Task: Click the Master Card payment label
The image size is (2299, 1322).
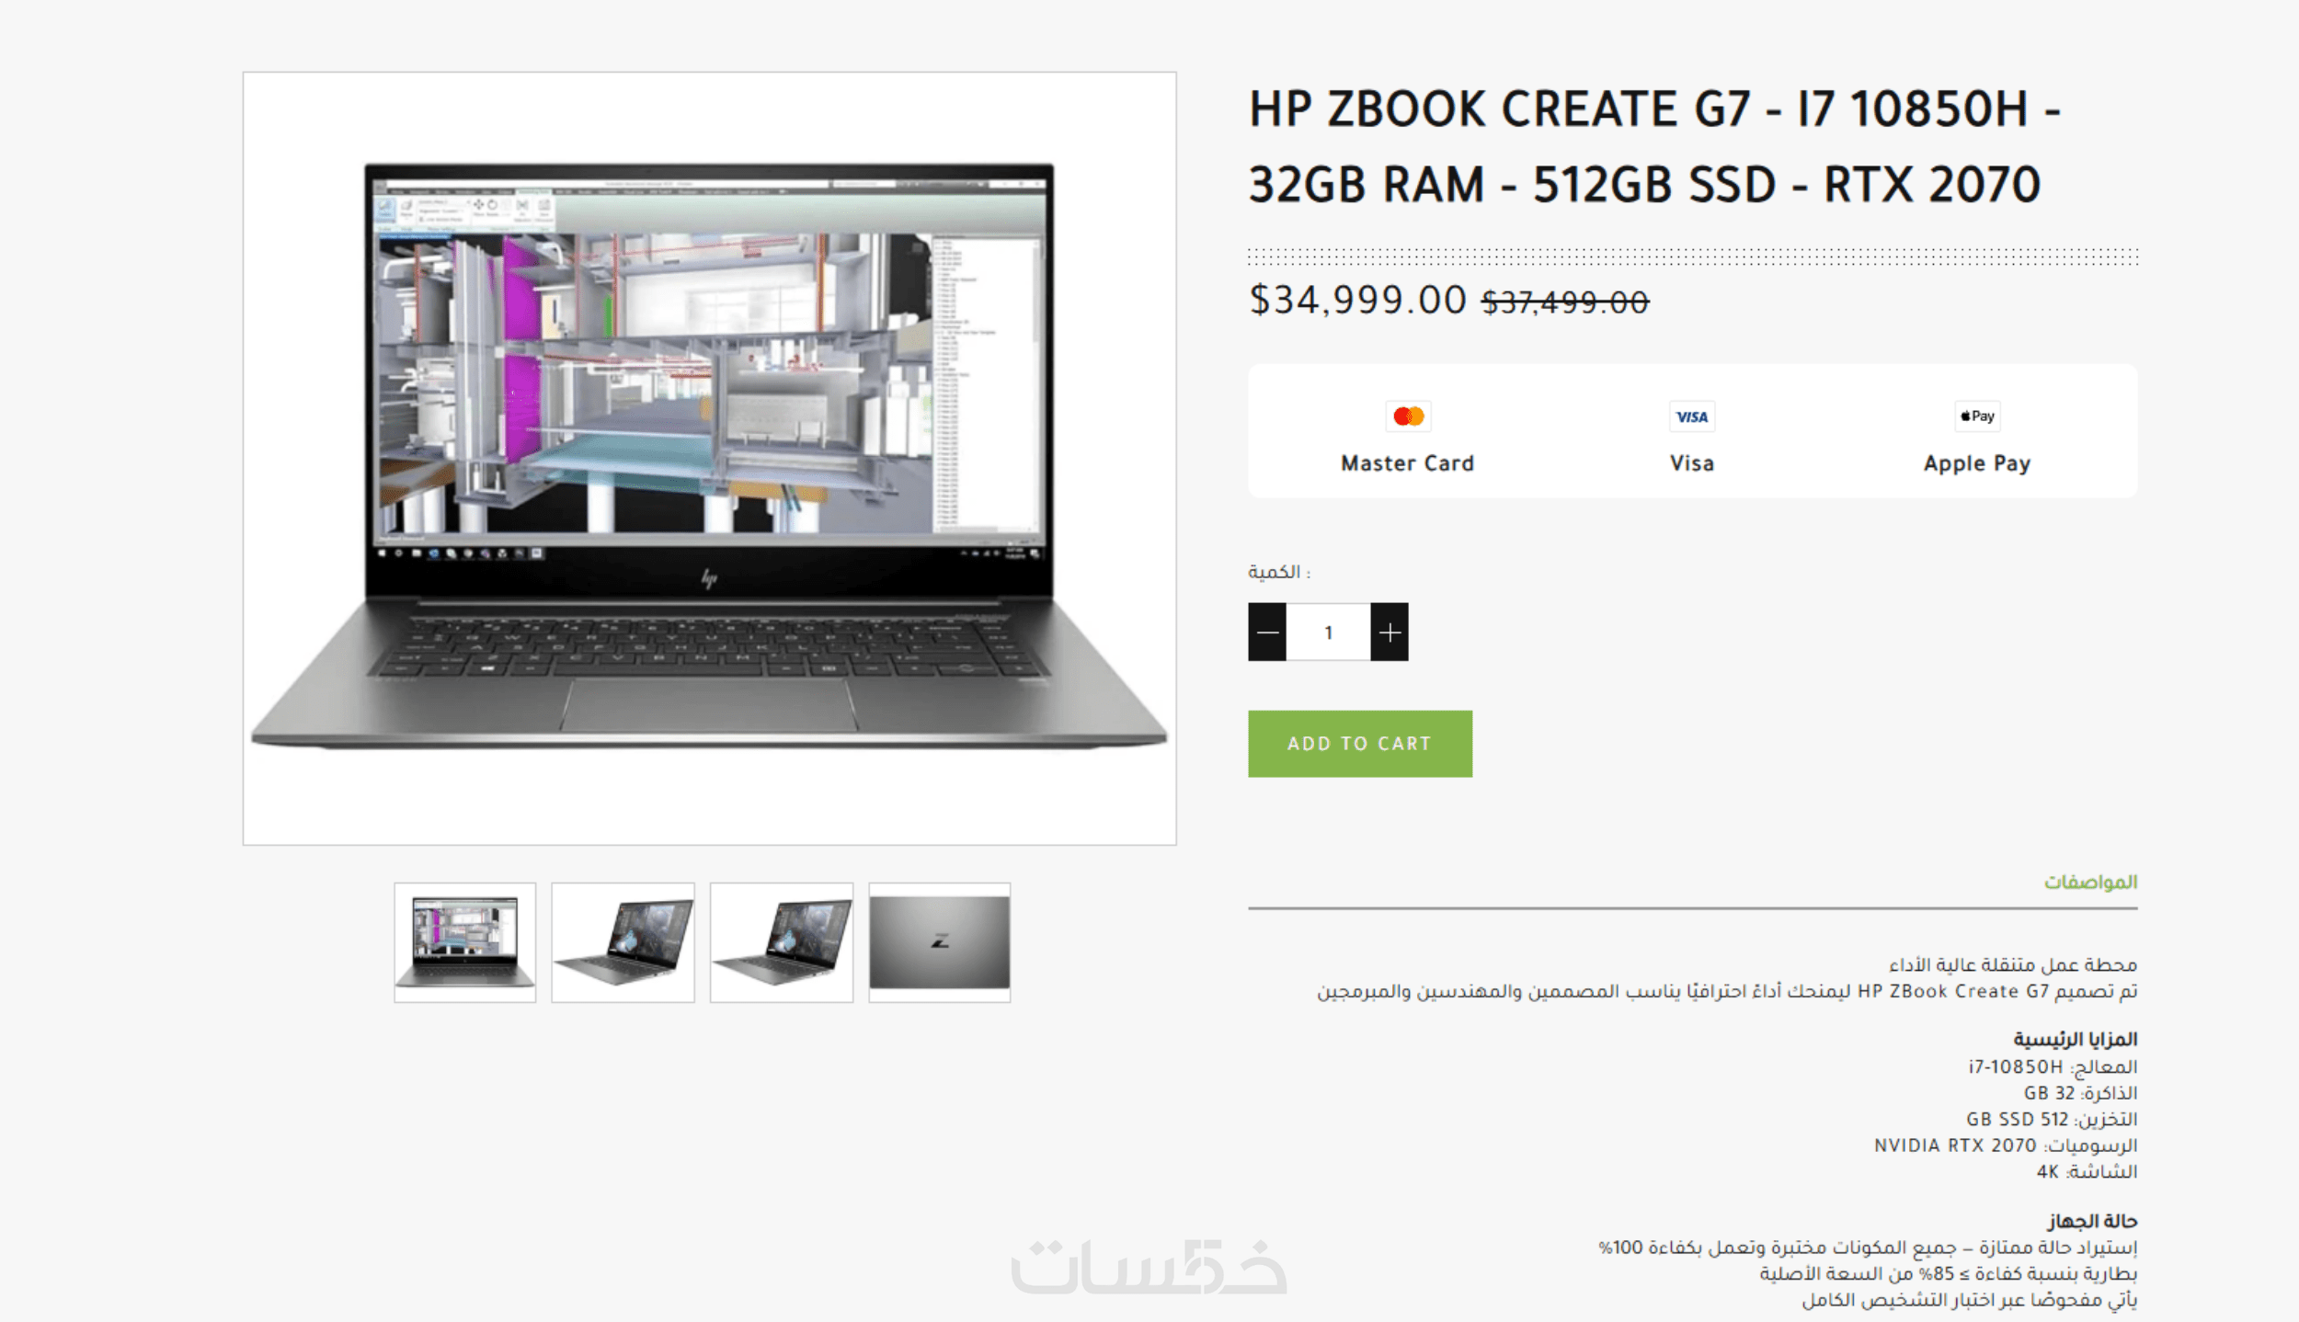Action: (1408, 463)
